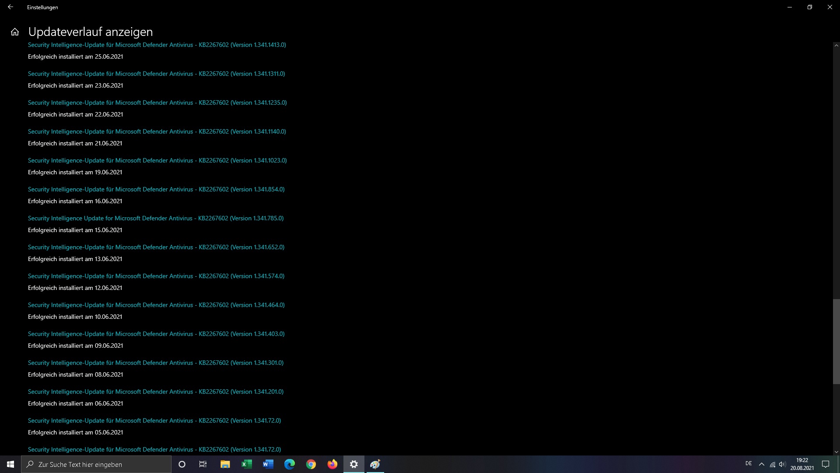The image size is (840, 473).
Task: Open Defender update Version 1.341.574.0 link
Action: (156, 276)
